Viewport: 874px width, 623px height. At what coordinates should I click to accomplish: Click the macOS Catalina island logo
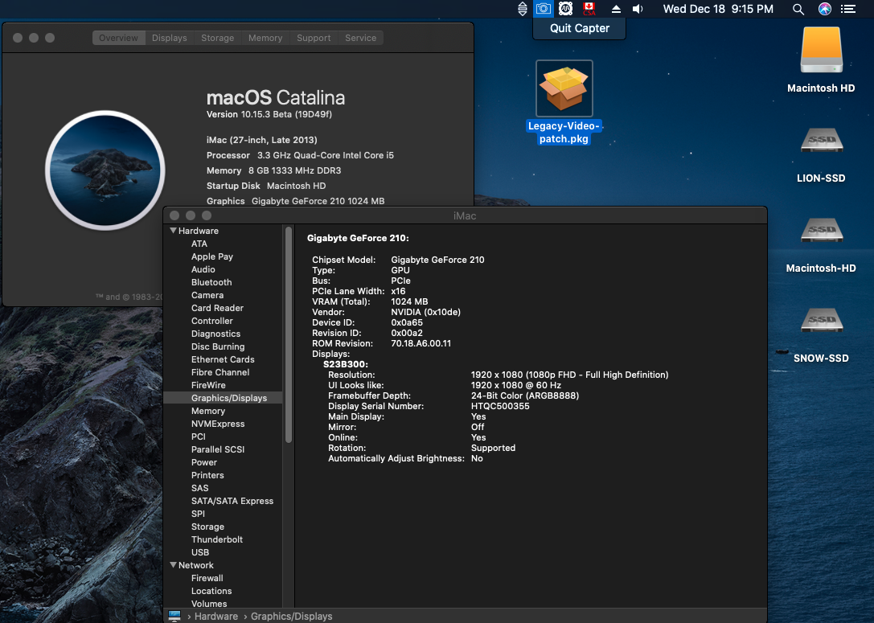(x=105, y=170)
